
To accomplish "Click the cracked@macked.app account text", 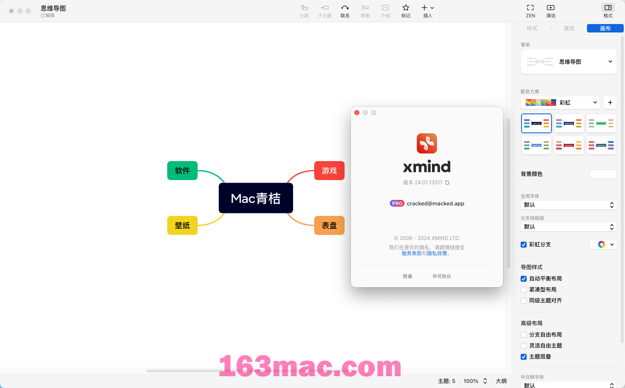I will tap(435, 203).
